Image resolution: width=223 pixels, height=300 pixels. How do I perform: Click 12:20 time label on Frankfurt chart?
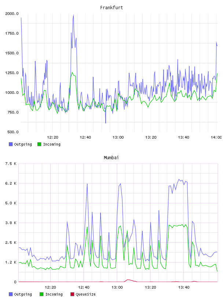52,137
